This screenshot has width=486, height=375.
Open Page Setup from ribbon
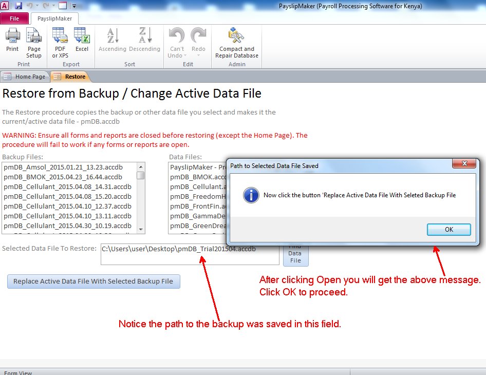pyautogui.click(x=34, y=43)
